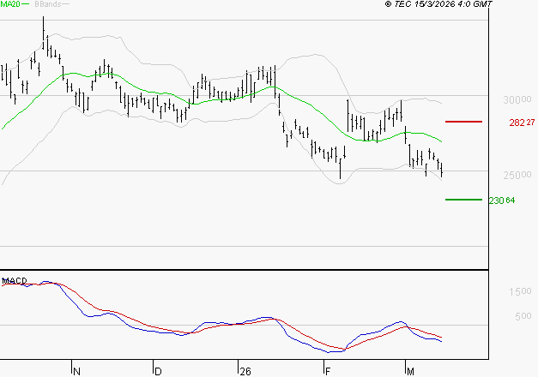This screenshot has height=377, width=538.
Task: Click the M month marker on time axis
Action: click(x=410, y=371)
